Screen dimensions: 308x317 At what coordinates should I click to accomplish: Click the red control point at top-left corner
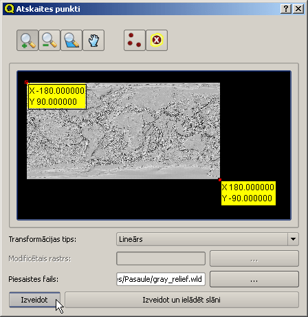[x=26, y=82]
